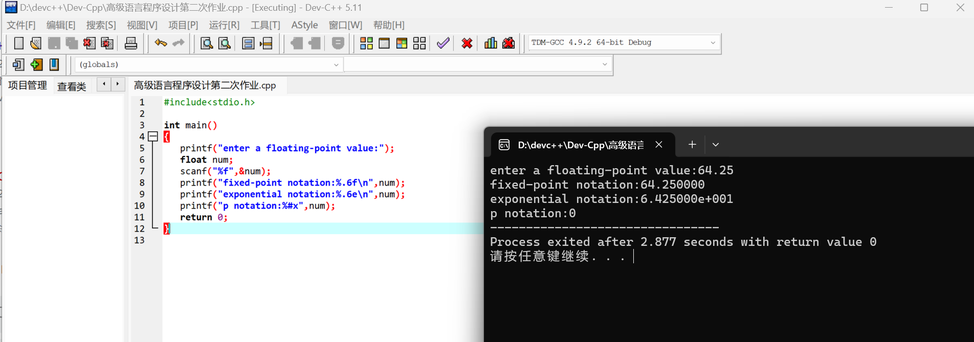This screenshot has width=974, height=342.
Task: Open the 搜索[S] menu
Action: 101,25
